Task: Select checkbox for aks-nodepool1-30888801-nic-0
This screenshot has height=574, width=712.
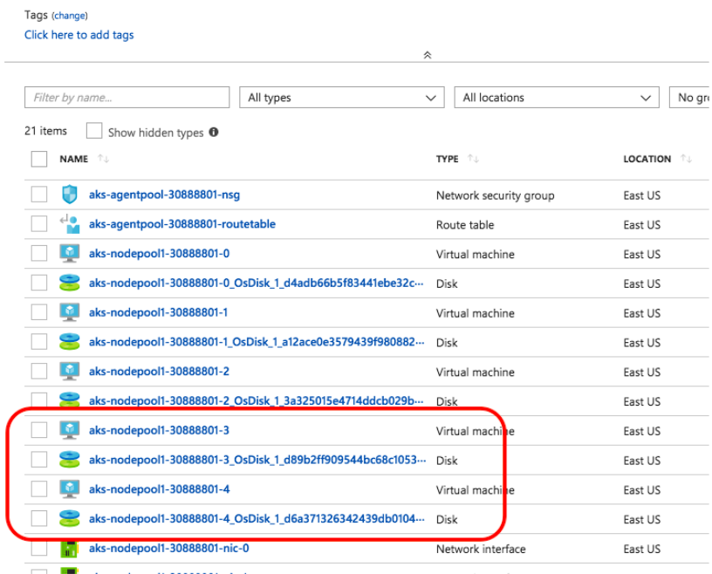Action: (x=39, y=548)
